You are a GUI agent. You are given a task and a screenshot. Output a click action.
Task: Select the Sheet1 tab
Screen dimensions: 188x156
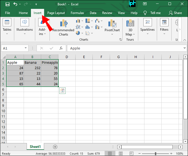(35, 147)
